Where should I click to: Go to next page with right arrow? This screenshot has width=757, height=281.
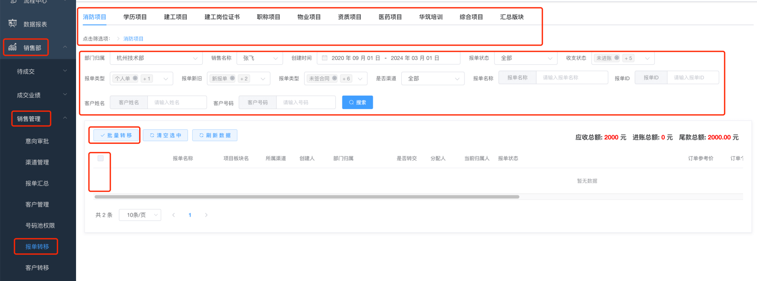[206, 215]
